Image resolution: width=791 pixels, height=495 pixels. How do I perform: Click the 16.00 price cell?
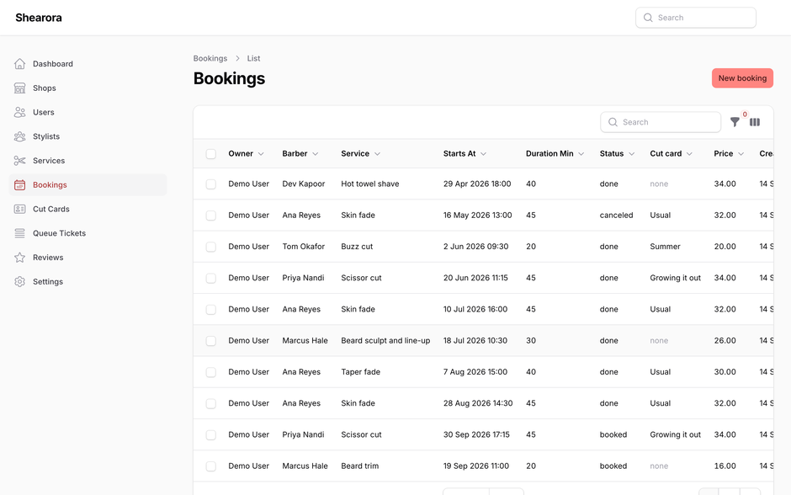pyautogui.click(x=725, y=466)
